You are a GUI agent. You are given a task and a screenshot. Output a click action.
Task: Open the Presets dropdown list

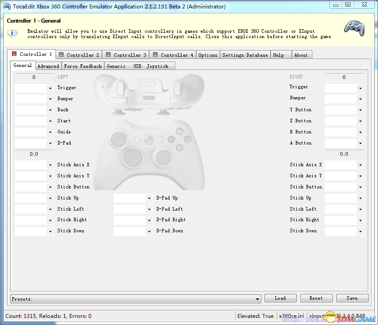click(x=136, y=299)
